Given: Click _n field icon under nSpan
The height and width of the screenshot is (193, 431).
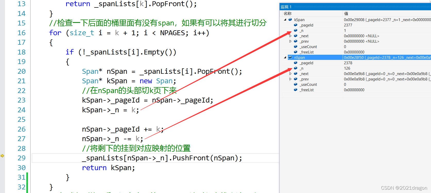Looking at the screenshot, I should click(x=296, y=68).
